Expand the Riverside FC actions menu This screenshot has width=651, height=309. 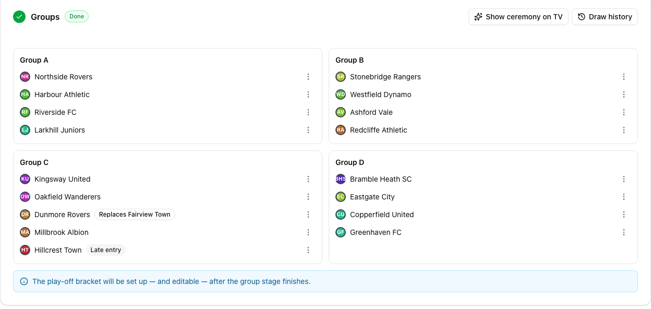point(308,112)
